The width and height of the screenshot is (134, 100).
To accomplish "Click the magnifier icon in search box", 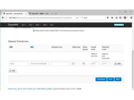I will click(x=82, y=18).
